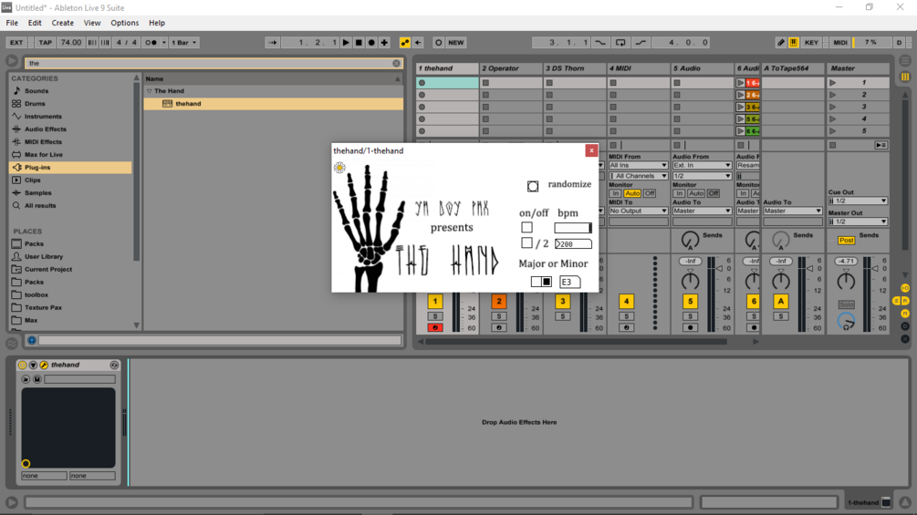Close the thehand plugin window
This screenshot has height=515, width=917.
[591, 150]
